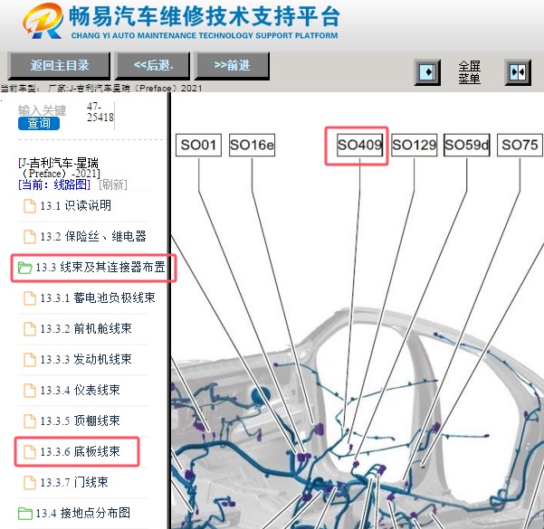Click the page icon for 13.3.3 发动机线束
Image resolution: width=544 pixels, height=529 pixels.
pos(30,360)
